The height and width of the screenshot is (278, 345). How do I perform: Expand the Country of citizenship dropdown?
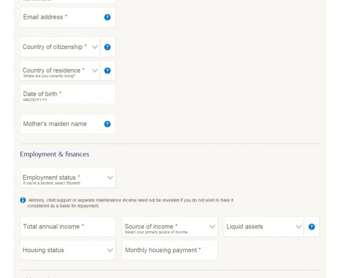pyautogui.click(x=60, y=47)
